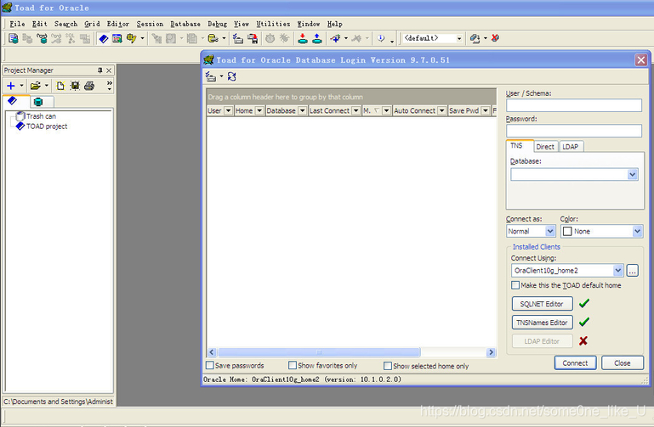Check Show favorites only
This screenshot has height=427, width=654.
click(x=293, y=365)
